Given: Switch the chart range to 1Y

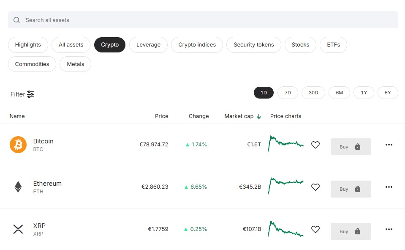Looking at the screenshot, I should coord(364,92).
